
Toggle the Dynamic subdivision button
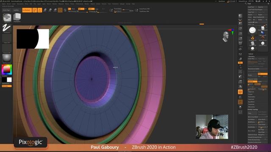252,81
